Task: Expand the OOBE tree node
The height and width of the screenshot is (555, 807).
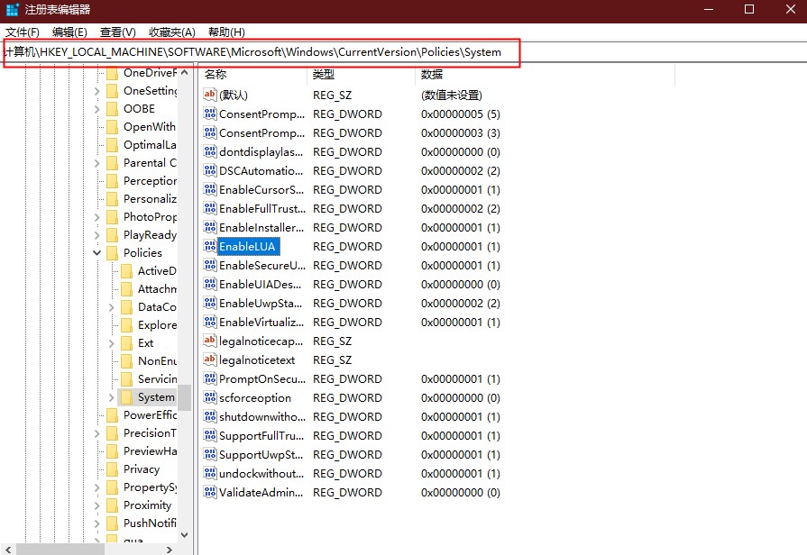Action: [x=96, y=108]
